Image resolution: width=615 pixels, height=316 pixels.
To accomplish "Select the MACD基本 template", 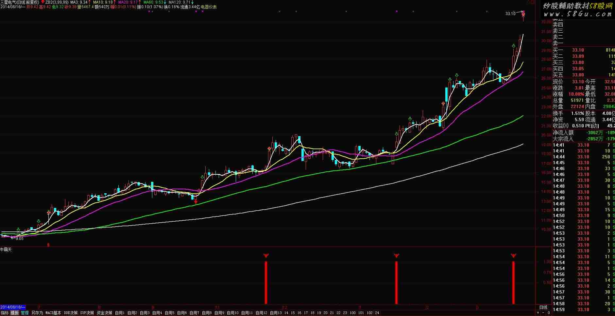I will pos(53,313).
